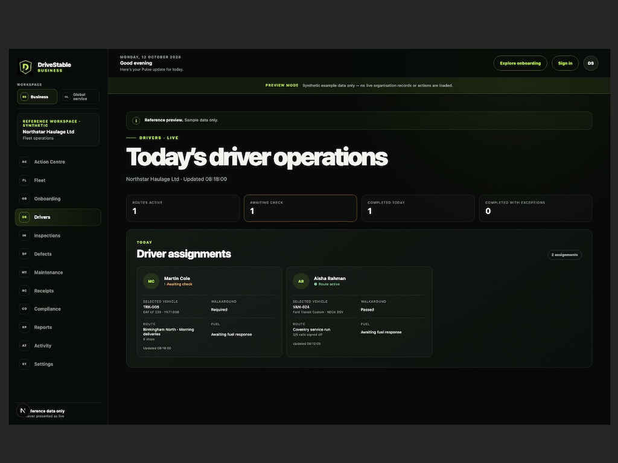Viewport: 618px width, 463px height.
Task: Click the walkaround Passed value
Action: 368,310
